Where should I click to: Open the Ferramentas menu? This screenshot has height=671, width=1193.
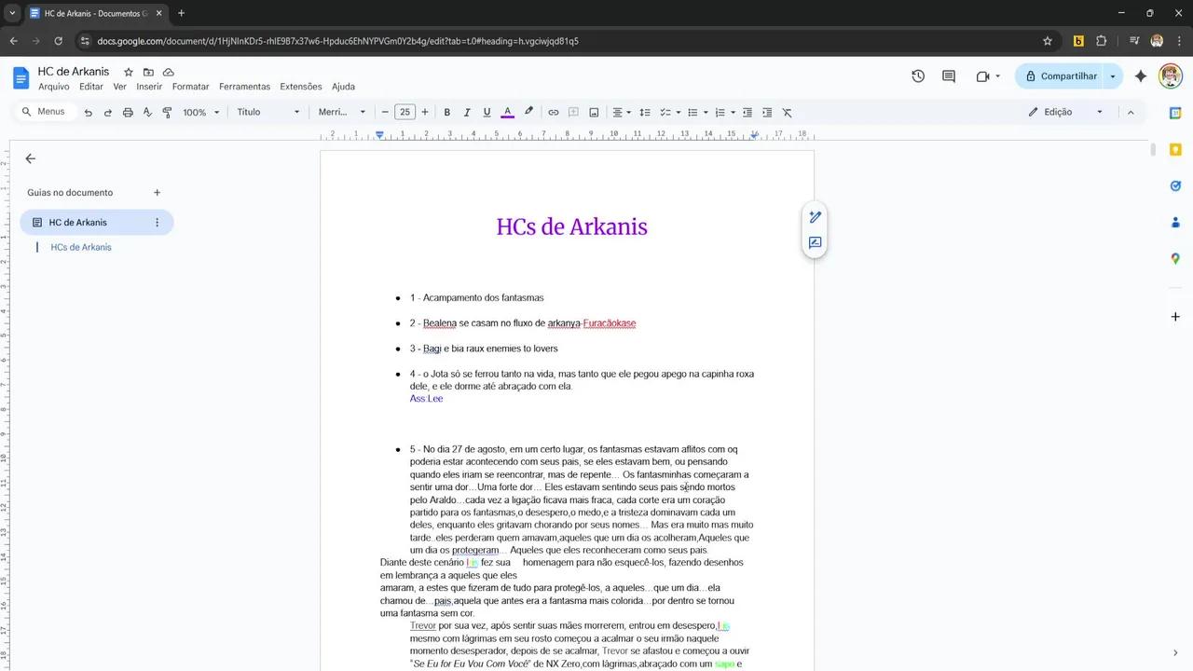244,87
